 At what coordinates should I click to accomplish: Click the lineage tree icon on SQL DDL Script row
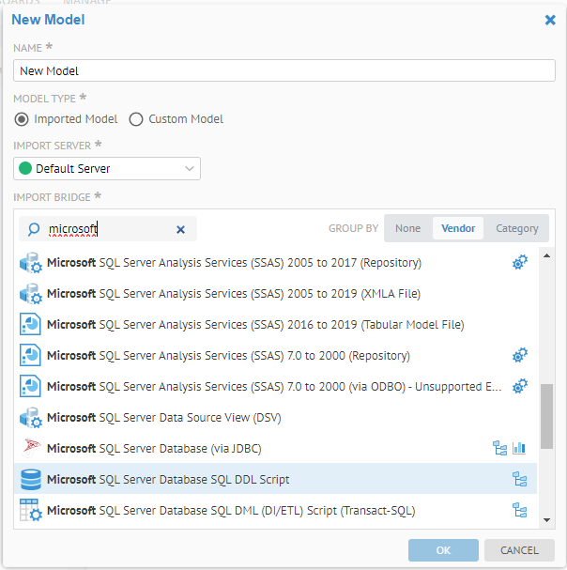coord(519,479)
